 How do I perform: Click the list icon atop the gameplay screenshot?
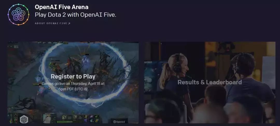pyautogui.click(x=16, y=47)
